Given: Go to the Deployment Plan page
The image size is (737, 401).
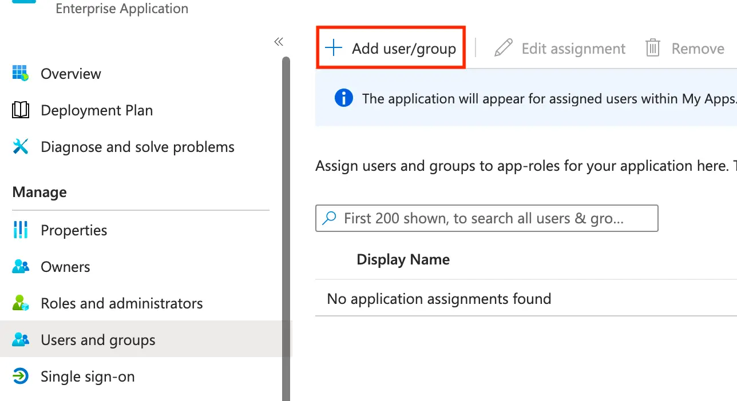Looking at the screenshot, I should (x=97, y=110).
